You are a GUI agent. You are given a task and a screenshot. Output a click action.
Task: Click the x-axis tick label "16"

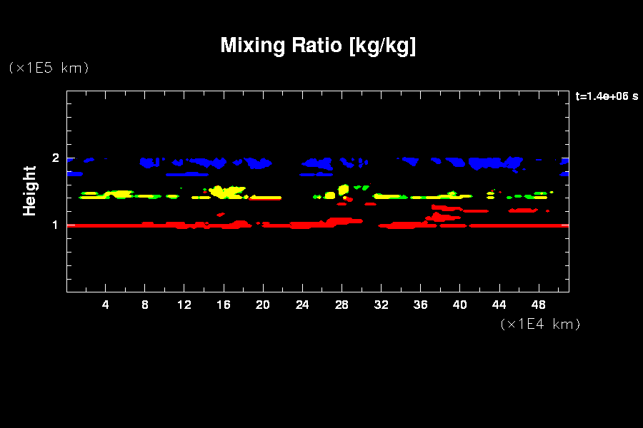tap(224, 305)
